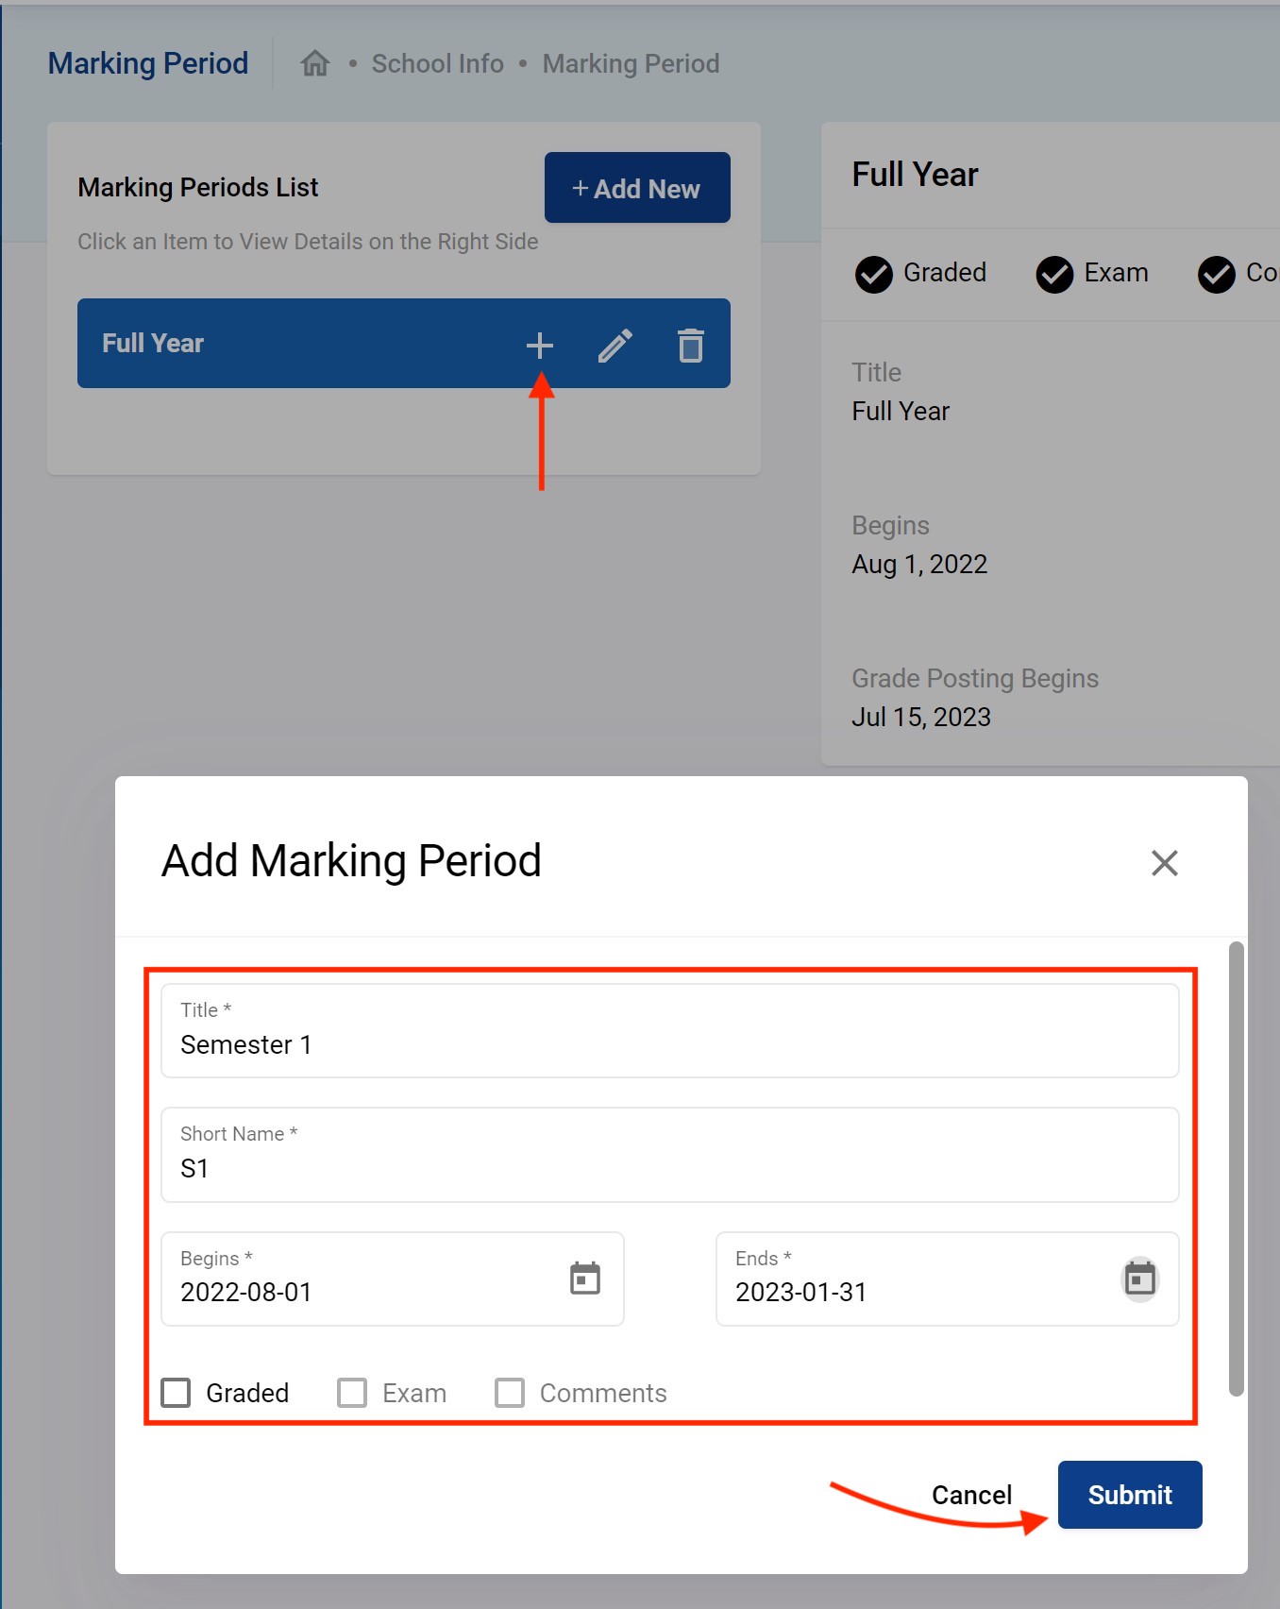The image size is (1280, 1609).
Task: Check the Comments checkbox in dialog
Action: tap(510, 1393)
